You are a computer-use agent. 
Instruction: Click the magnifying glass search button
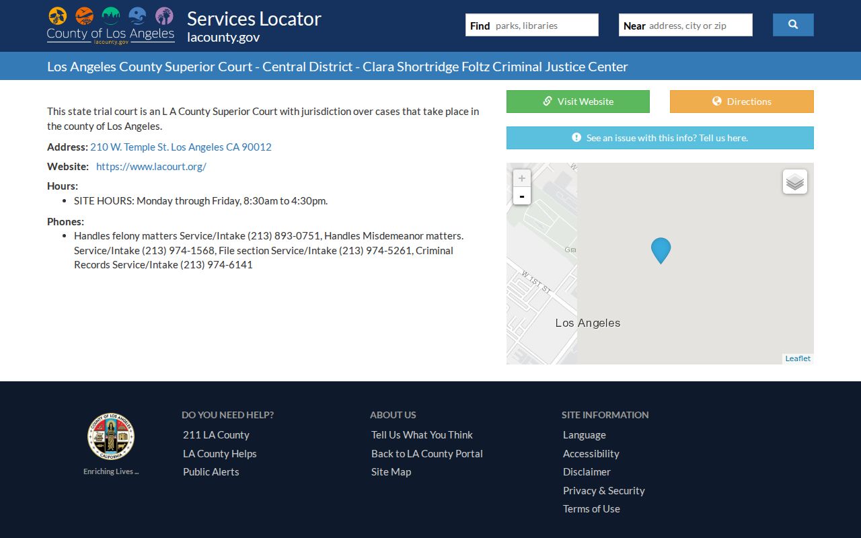[793, 25]
